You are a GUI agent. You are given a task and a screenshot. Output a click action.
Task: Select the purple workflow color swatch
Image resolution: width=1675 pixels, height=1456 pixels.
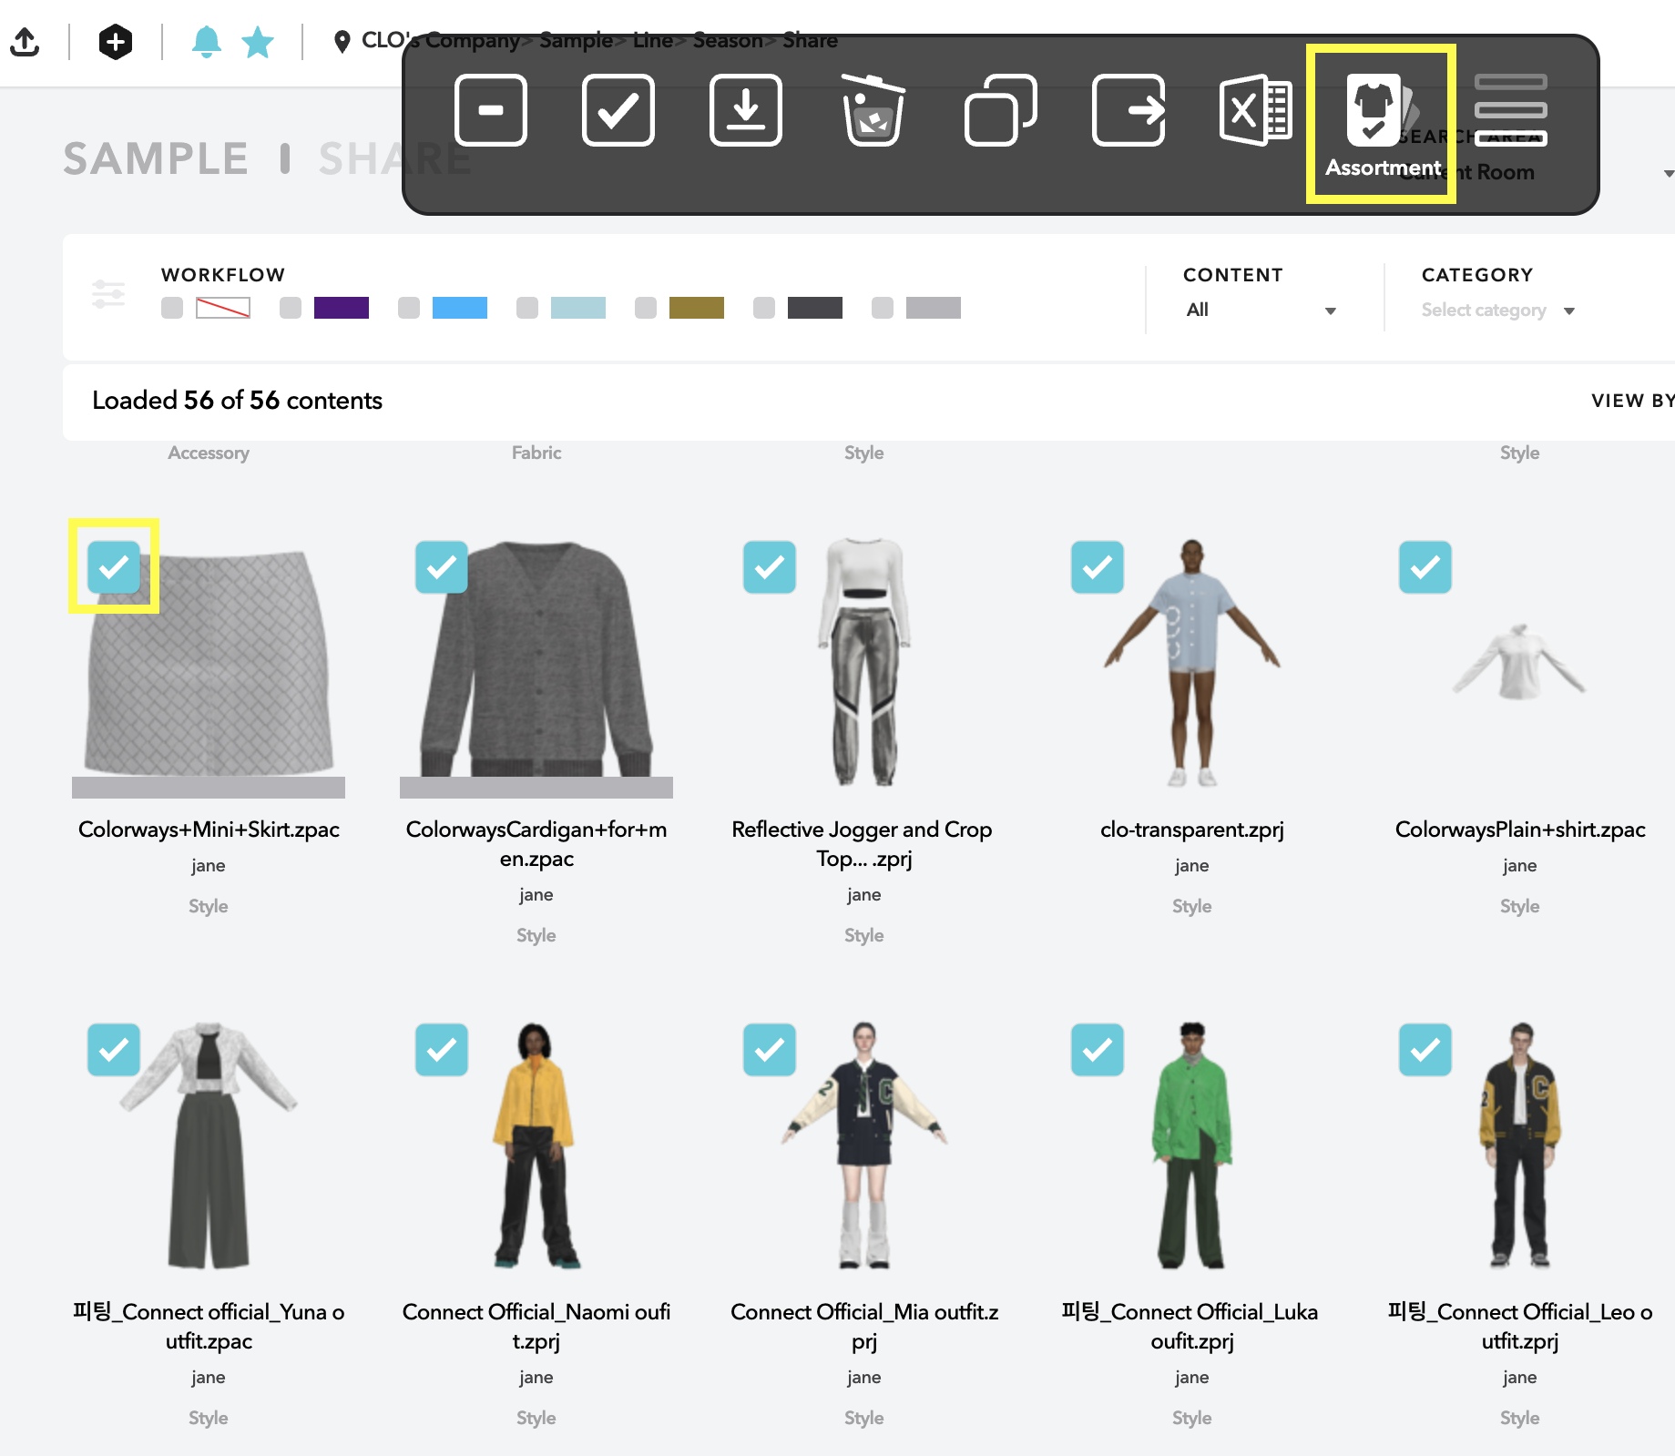point(342,308)
